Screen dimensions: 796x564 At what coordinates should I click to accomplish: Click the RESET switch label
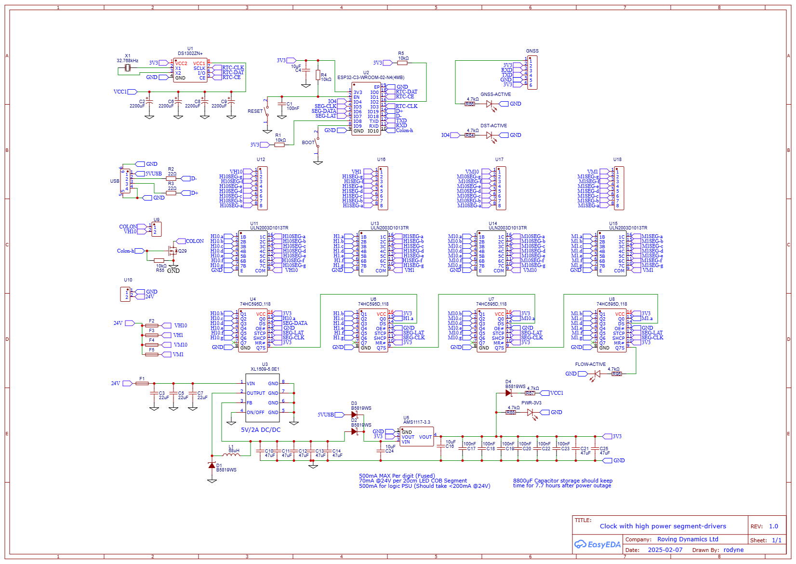click(x=255, y=111)
